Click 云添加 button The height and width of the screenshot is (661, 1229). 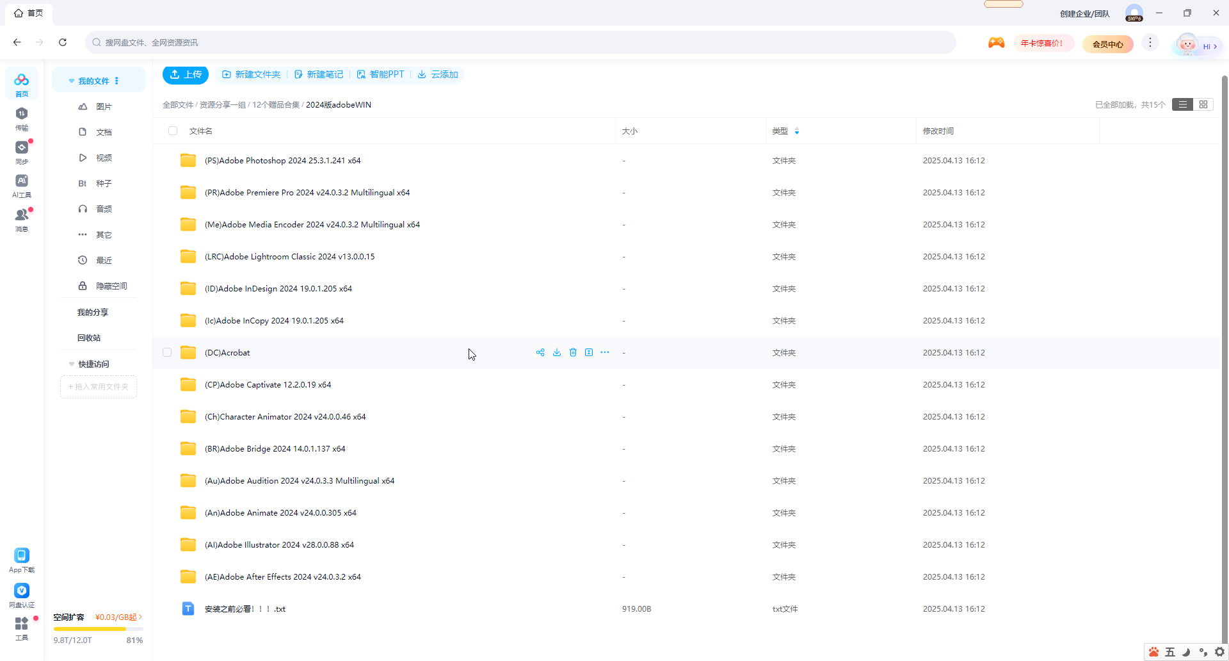(x=438, y=74)
